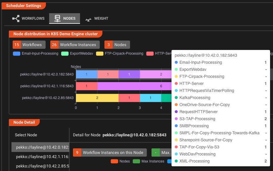Click the red dot beside TAP-For-Copy-Via-S3
Screen dimensions: 273x171
(176, 147)
